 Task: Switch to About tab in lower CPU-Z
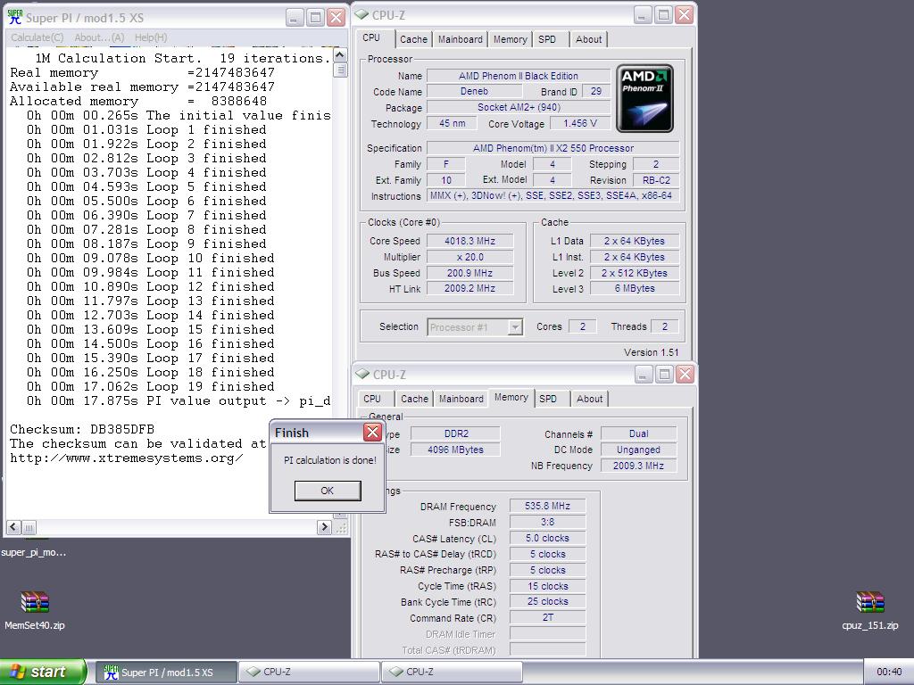[589, 399]
